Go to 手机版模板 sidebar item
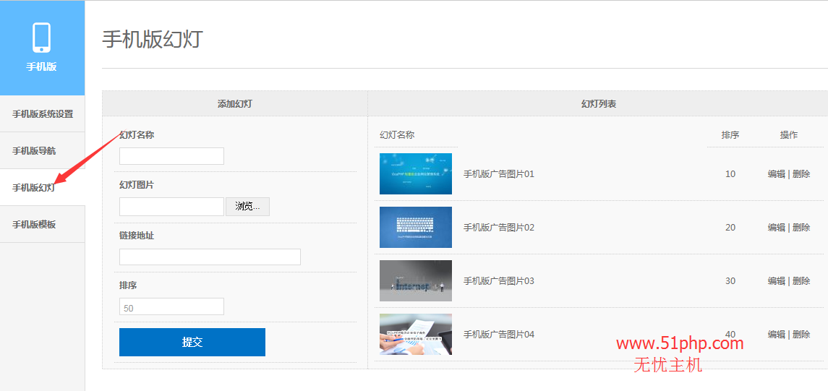The image size is (828, 391). [x=34, y=225]
